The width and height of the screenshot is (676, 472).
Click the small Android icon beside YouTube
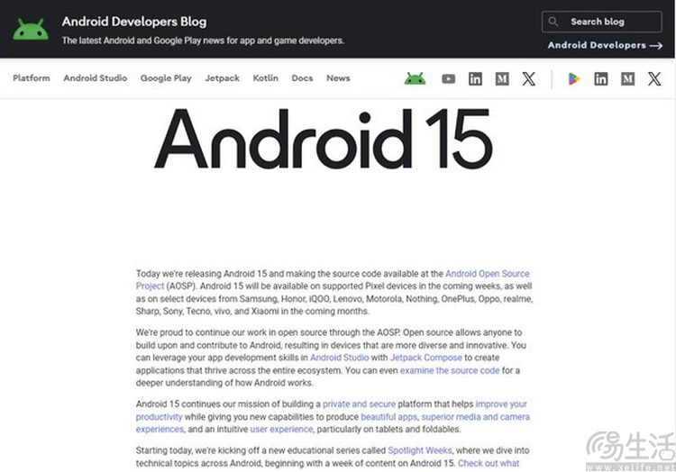(415, 79)
